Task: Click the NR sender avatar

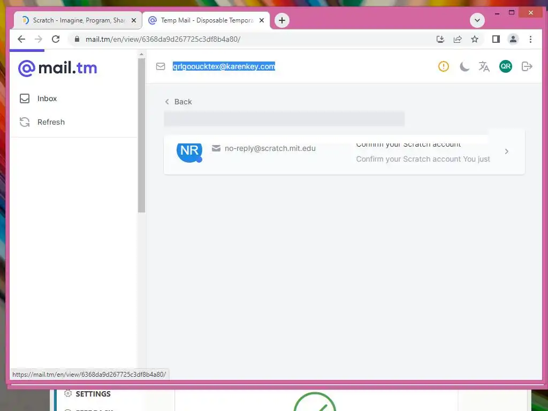Action: (x=189, y=151)
